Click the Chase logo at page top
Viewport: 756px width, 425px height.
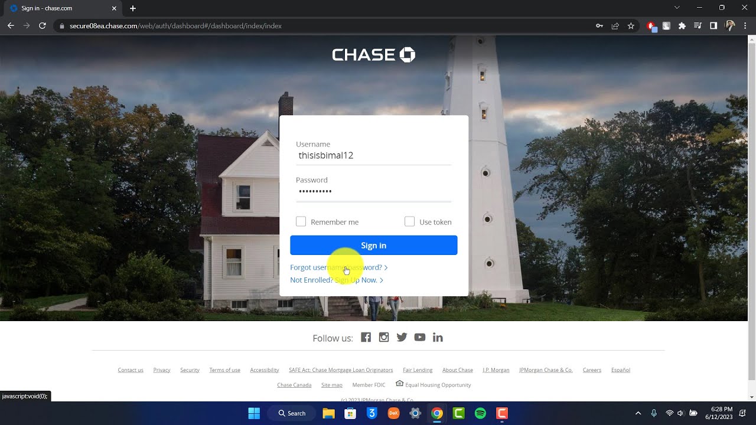[x=373, y=55]
